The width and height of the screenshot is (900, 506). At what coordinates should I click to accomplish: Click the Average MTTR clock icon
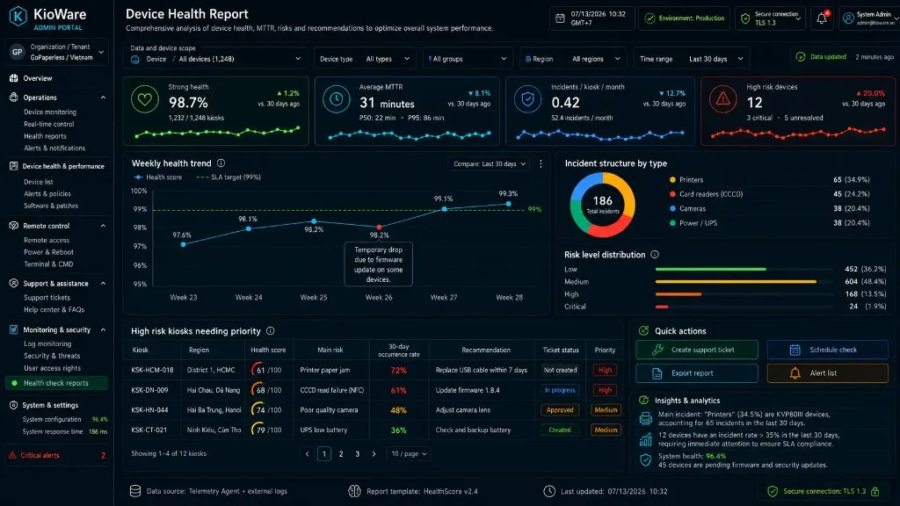point(336,100)
